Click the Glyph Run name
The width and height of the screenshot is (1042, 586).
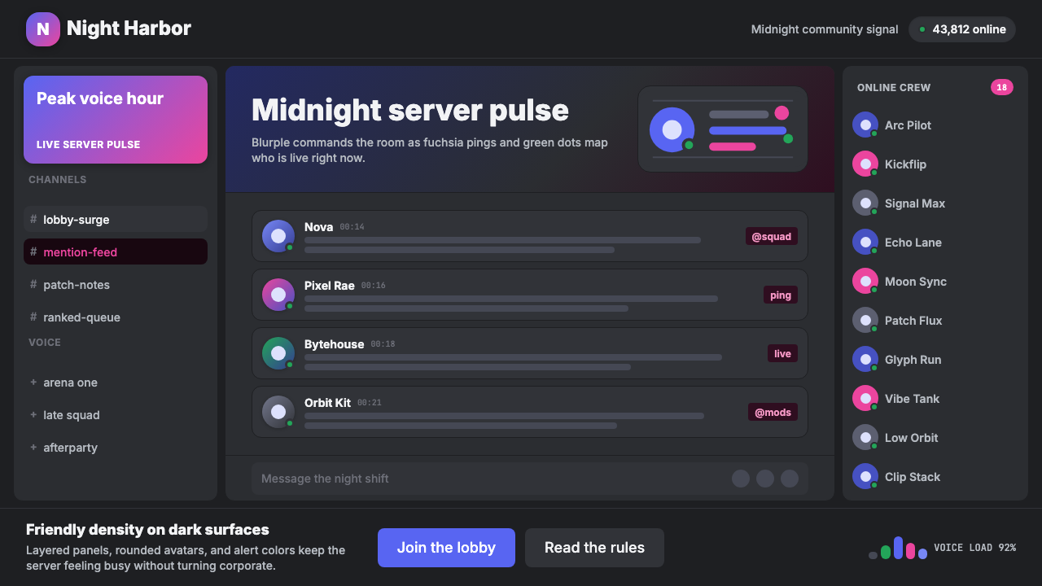pos(913,360)
